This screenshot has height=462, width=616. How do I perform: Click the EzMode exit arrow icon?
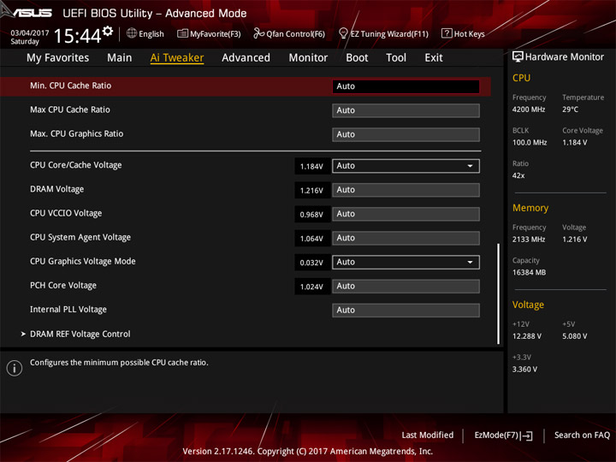tap(527, 435)
